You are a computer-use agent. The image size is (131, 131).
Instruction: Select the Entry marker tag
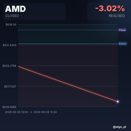(123, 44)
